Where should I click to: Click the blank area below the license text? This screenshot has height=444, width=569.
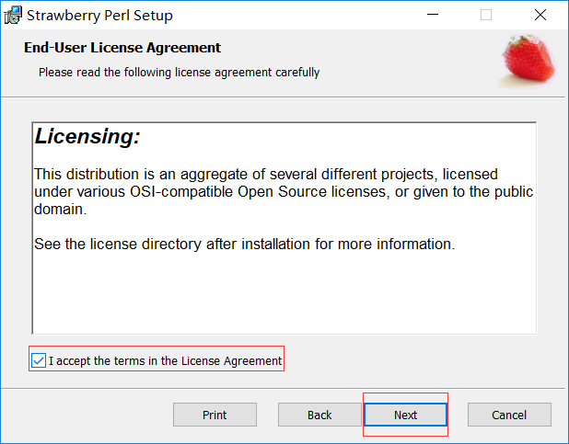tap(284, 294)
